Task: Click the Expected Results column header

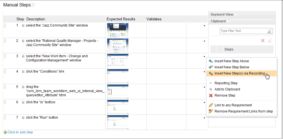Action: (121, 19)
